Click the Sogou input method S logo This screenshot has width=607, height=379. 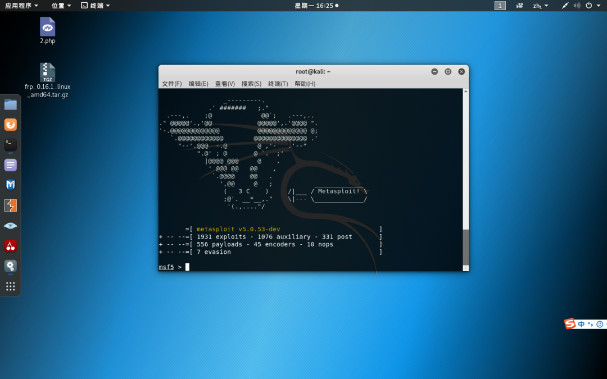pos(569,323)
